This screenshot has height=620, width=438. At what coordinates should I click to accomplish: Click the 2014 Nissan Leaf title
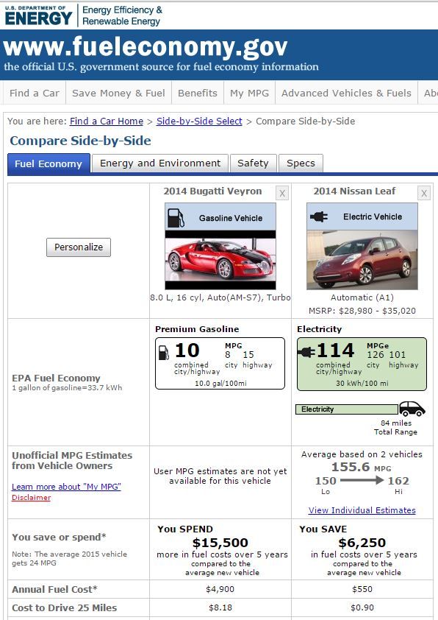tap(354, 191)
